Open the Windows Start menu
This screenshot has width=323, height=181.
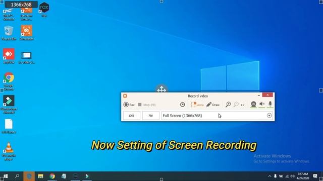point(6,176)
